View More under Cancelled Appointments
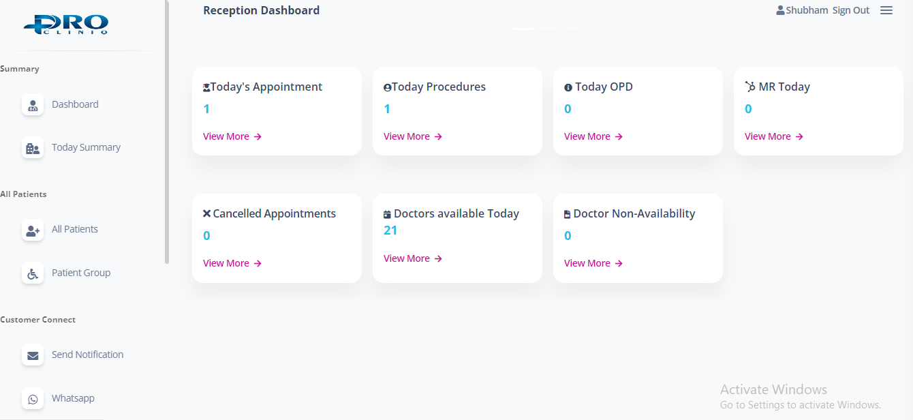Screen dimensions: 913x420 (x=232, y=263)
